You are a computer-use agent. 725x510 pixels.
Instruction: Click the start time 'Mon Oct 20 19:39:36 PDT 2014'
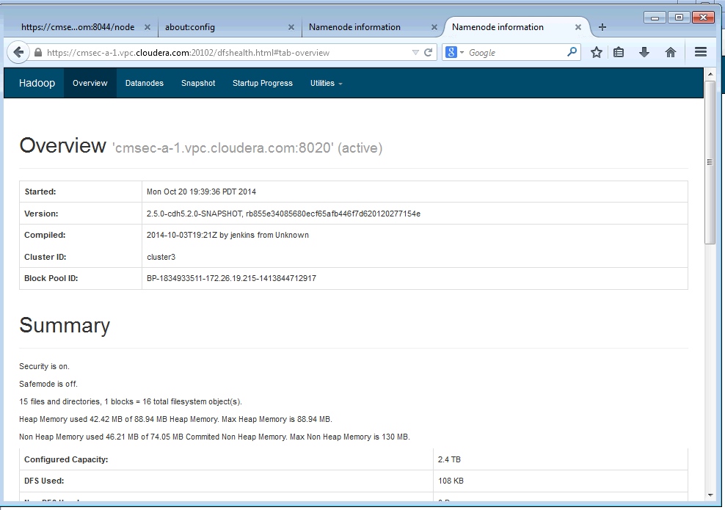(x=201, y=192)
